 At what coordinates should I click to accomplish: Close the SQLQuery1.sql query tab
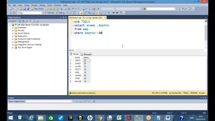click(105, 18)
